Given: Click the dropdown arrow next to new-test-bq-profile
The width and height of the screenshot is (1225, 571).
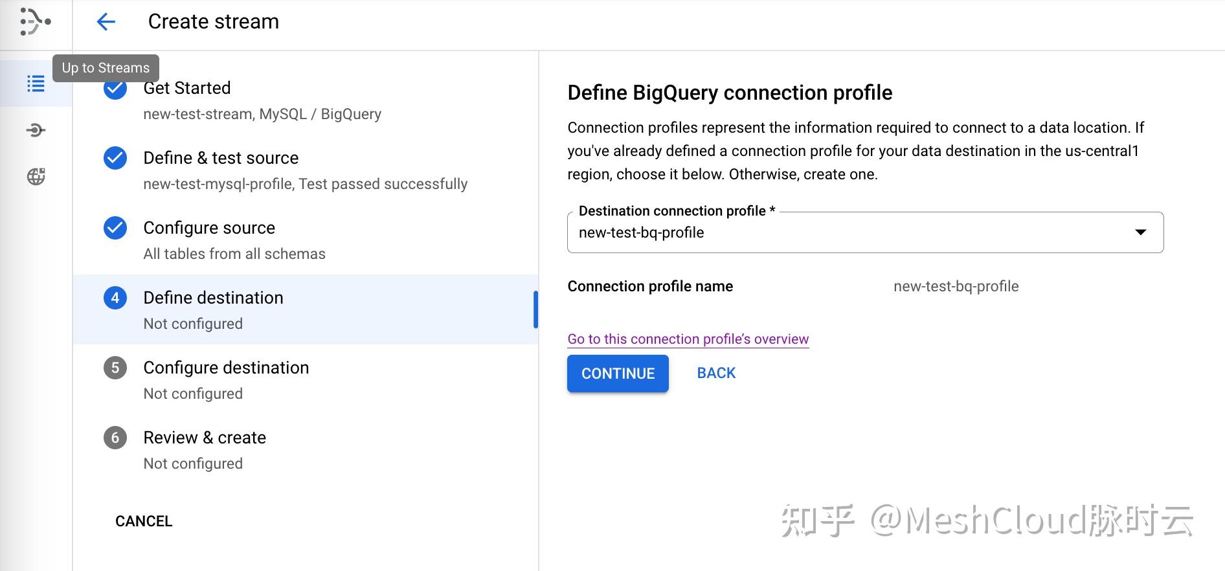Looking at the screenshot, I should tap(1140, 232).
